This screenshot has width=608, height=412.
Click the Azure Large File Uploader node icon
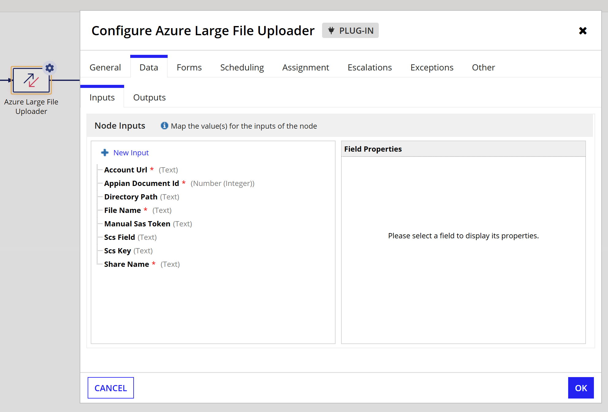tap(31, 81)
